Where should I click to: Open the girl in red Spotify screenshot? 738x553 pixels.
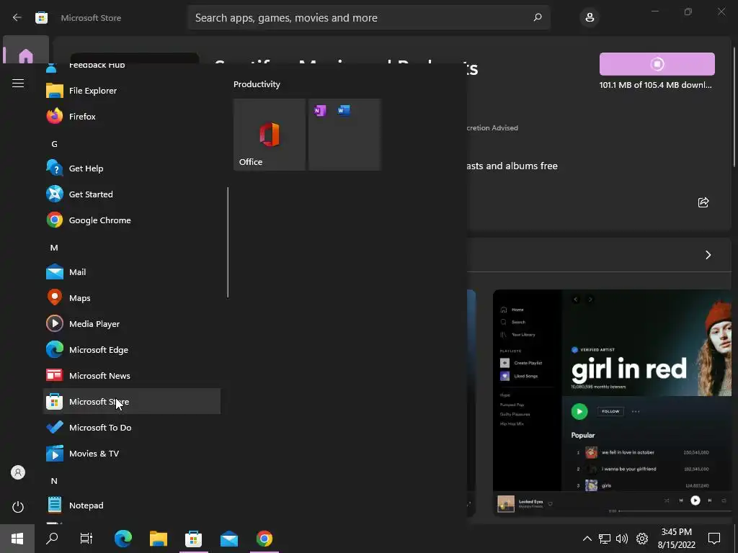point(612,403)
